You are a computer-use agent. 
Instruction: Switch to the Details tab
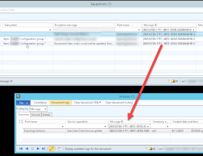[x=47, y=115]
